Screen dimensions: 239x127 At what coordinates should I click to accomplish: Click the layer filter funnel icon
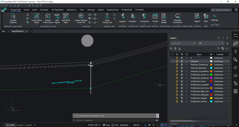pos(218,49)
